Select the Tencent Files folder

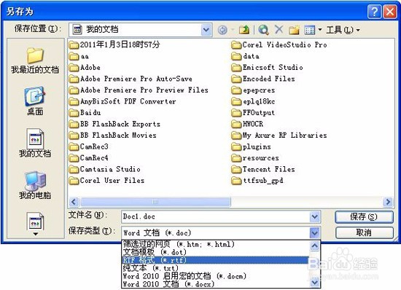click(263, 169)
